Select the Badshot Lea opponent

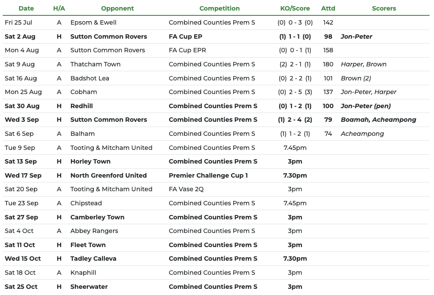(89, 78)
